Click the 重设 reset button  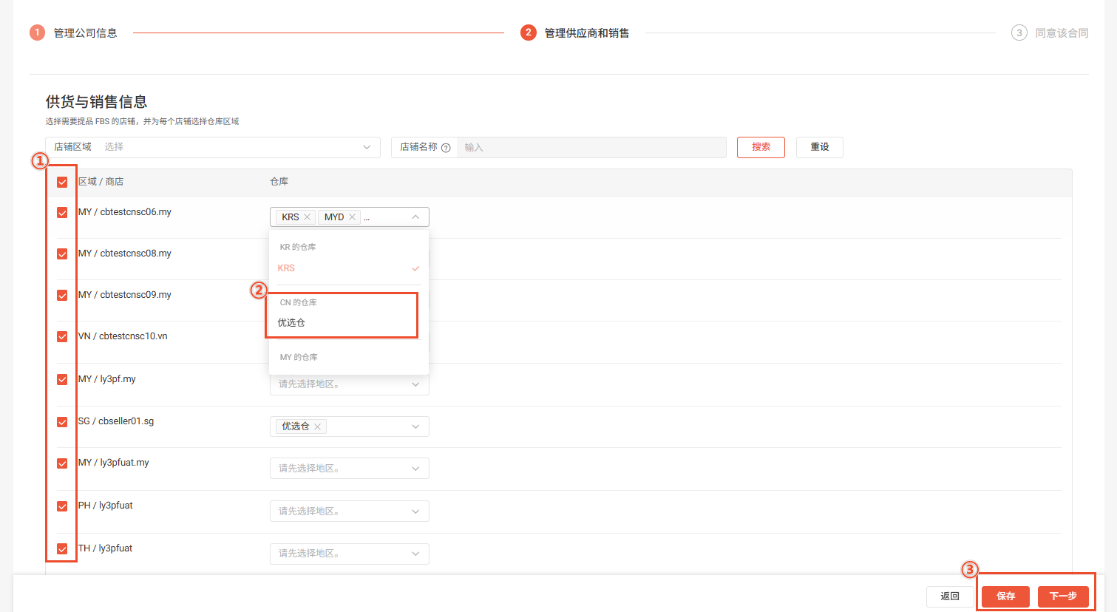point(819,147)
